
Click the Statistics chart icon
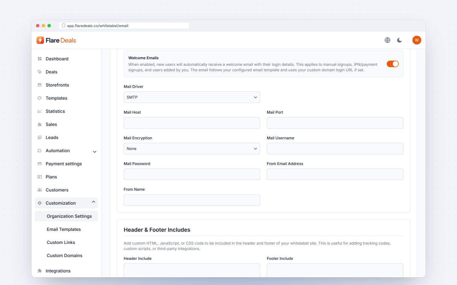(40, 111)
